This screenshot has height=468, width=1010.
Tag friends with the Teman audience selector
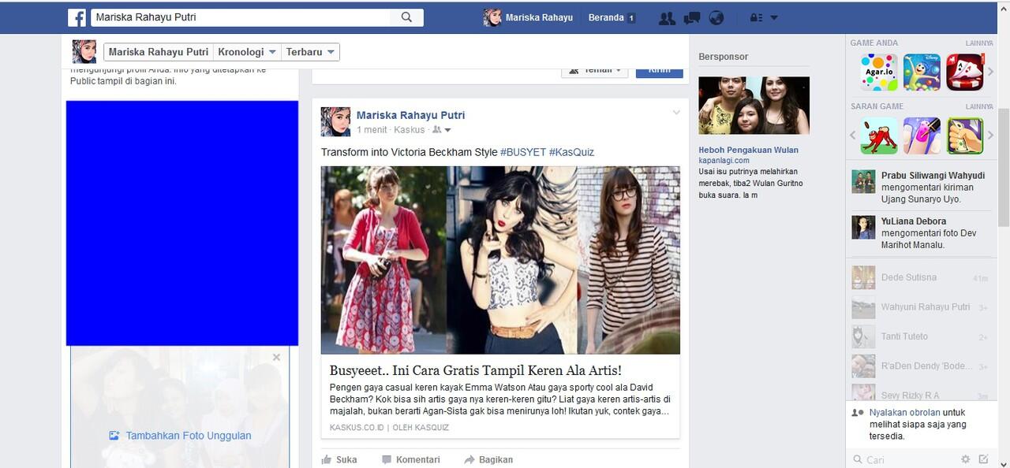pyautogui.click(x=594, y=69)
